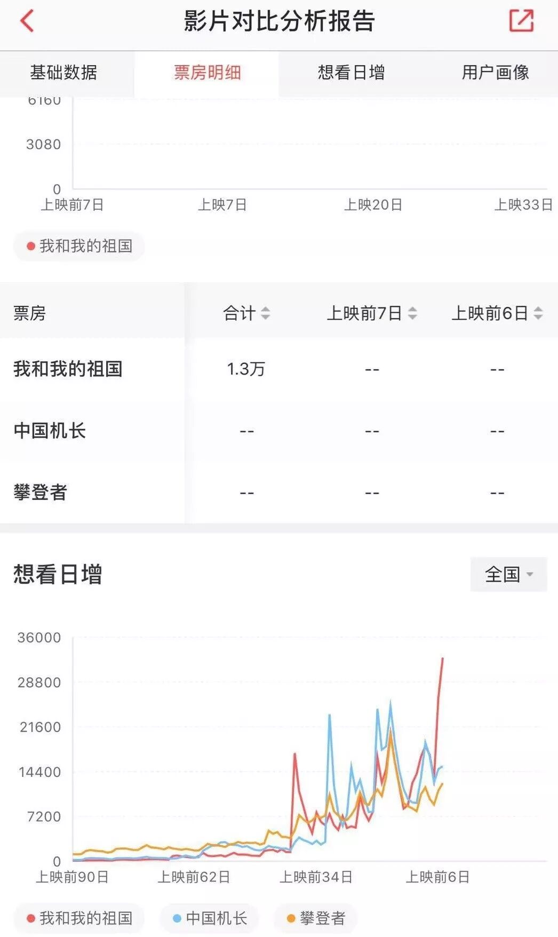This screenshot has height=937, width=558.
Task: Toggle 我和我的祖国 legend under 想看日增 chart
Action: point(79,918)
